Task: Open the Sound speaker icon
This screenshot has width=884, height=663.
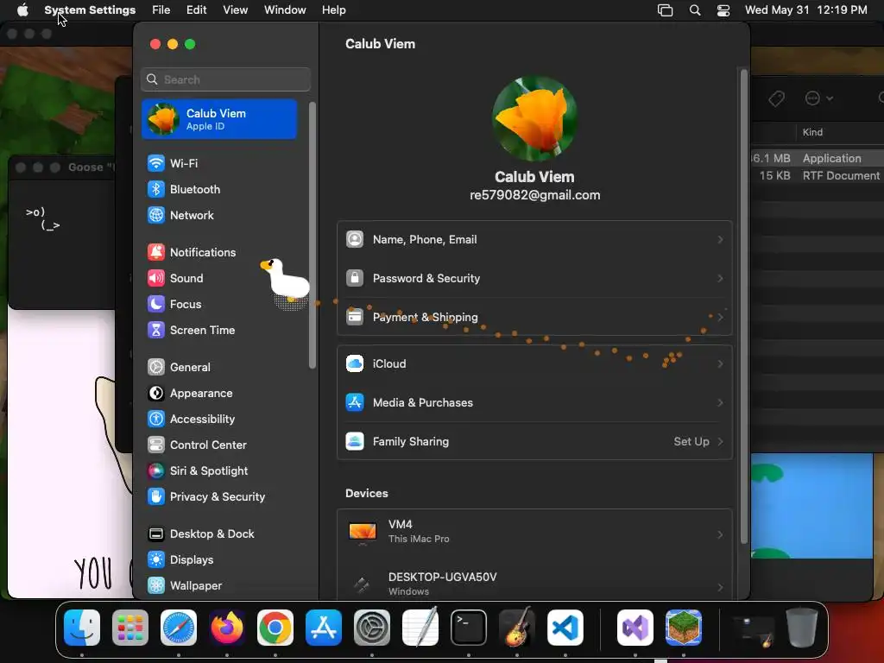Action: pos(155,278)
